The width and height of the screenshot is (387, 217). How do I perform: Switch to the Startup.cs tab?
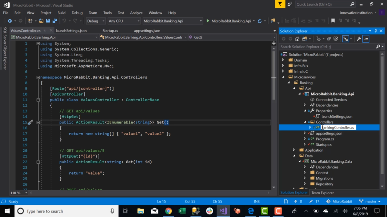point(110,31)
